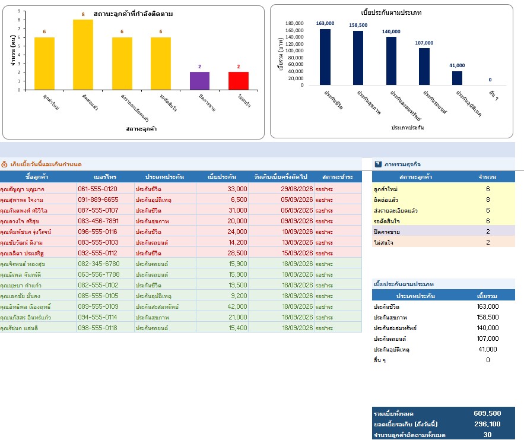
Task: Select the ติดต่อแล้ว bar valued 8
Action: (83, 55)
